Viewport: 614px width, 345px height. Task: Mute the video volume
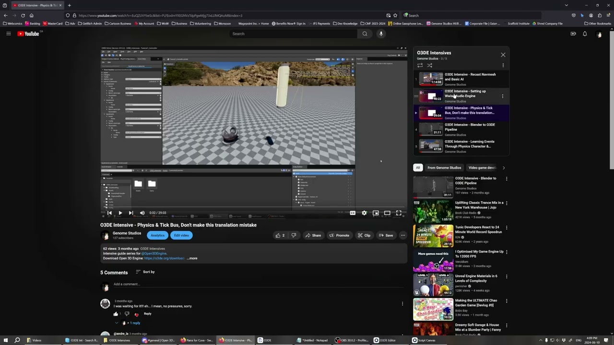coord(142,213)
